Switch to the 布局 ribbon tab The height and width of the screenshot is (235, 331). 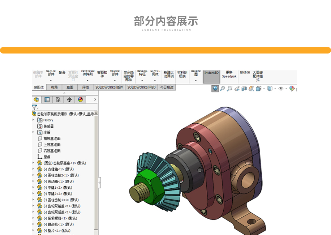pyautogui.click(x=54, y=87)
